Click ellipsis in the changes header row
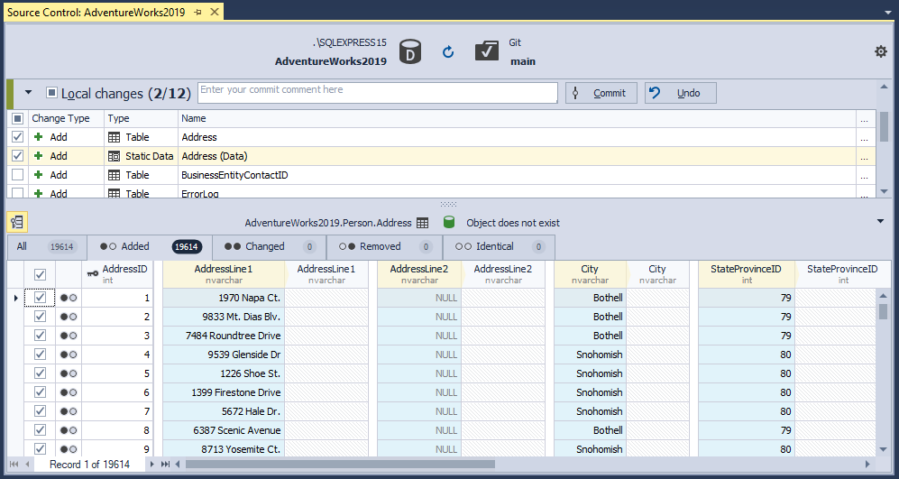Screen dimensions: 899x479 tap(865, 118)
